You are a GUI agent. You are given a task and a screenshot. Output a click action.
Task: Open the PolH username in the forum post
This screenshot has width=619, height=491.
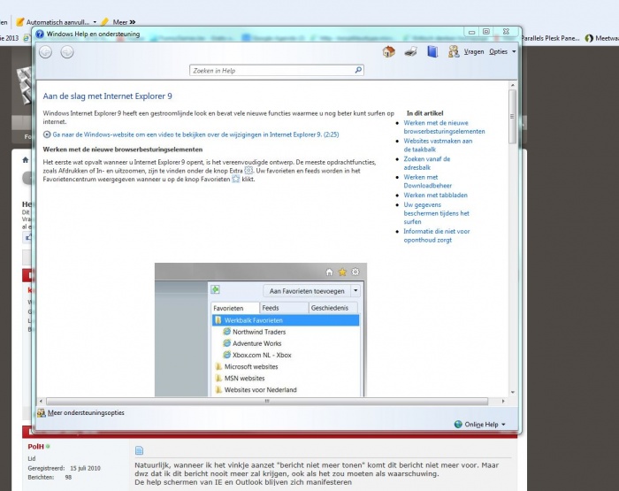pyautogui.click(x=35, y=447)
